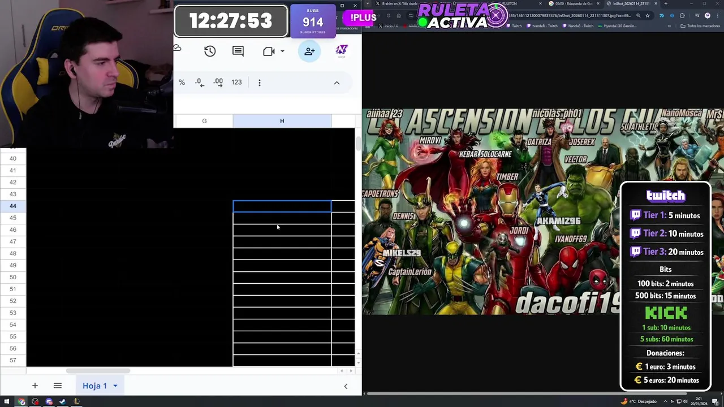Screen dimensions: 724x407
Task: Open the Windows Start button
Action: 6,402
